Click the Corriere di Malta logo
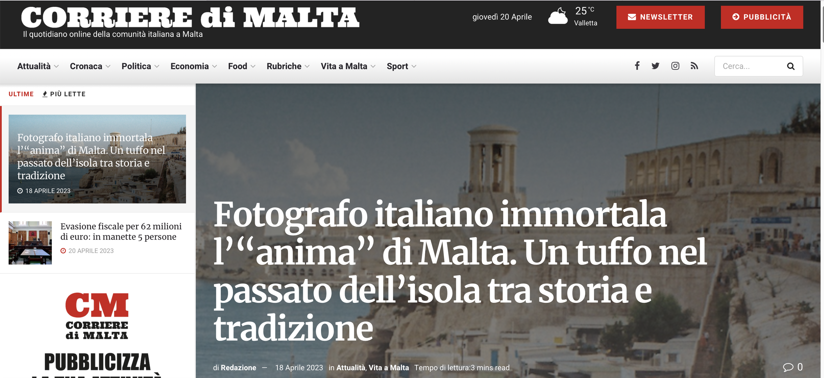Screen dimensions: 824x378 coord(190,17)
